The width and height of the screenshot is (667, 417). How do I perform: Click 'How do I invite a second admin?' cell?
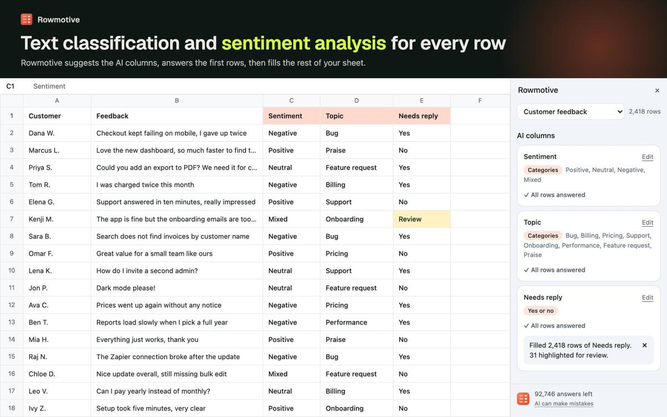(x=177, y=271)
